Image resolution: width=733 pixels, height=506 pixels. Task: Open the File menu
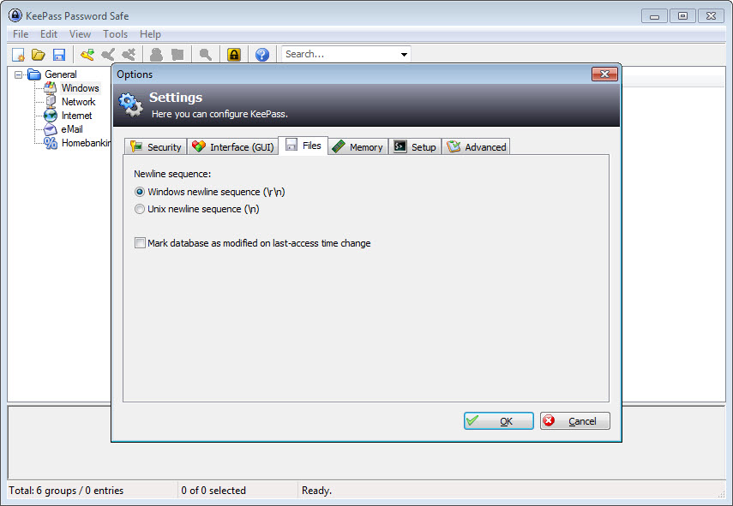(x=21, y=34)
